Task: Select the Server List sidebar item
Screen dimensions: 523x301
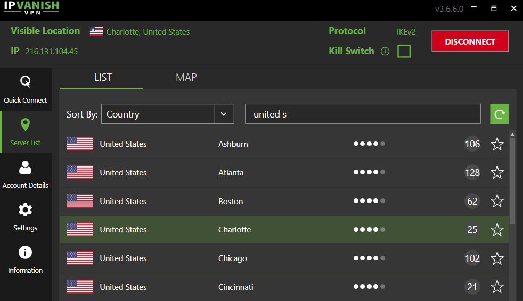Action: click(26, 132)
